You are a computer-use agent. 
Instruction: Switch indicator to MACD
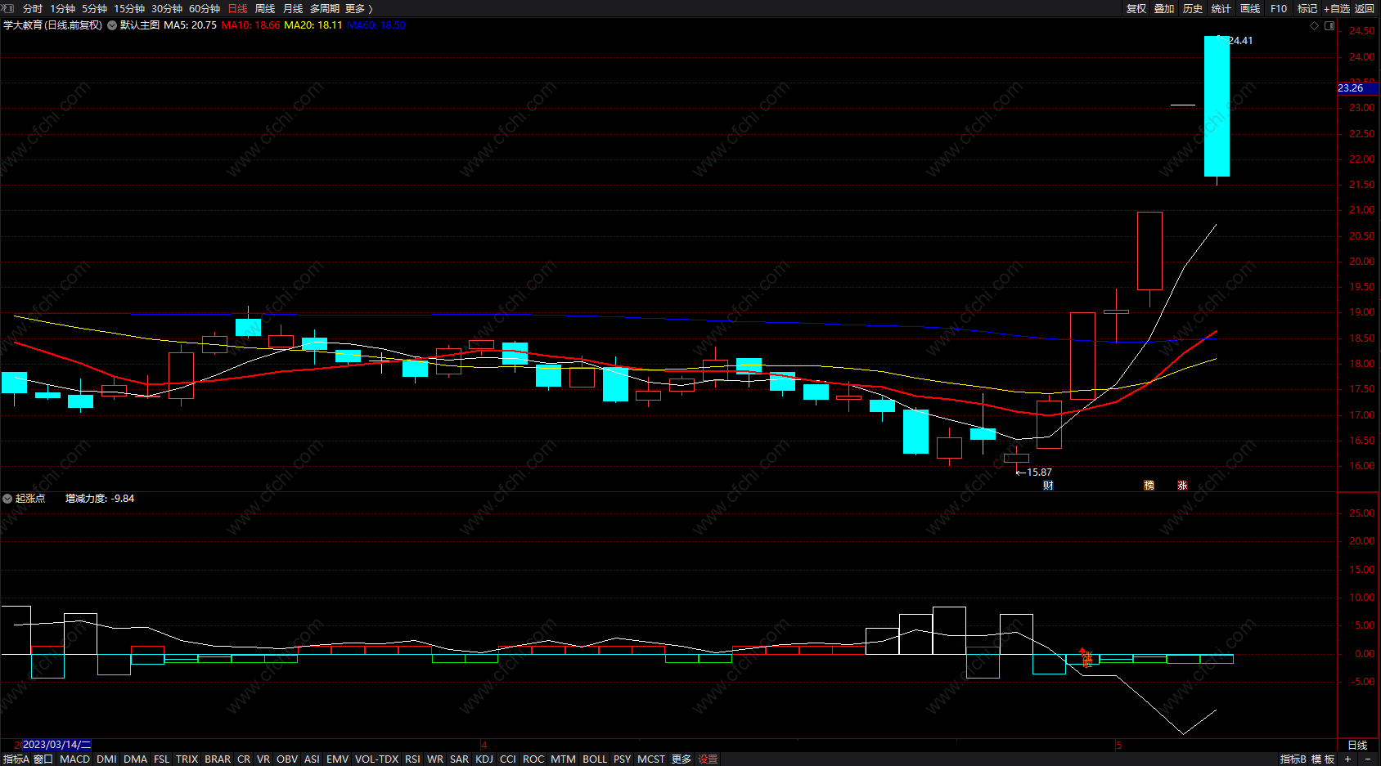74,759
